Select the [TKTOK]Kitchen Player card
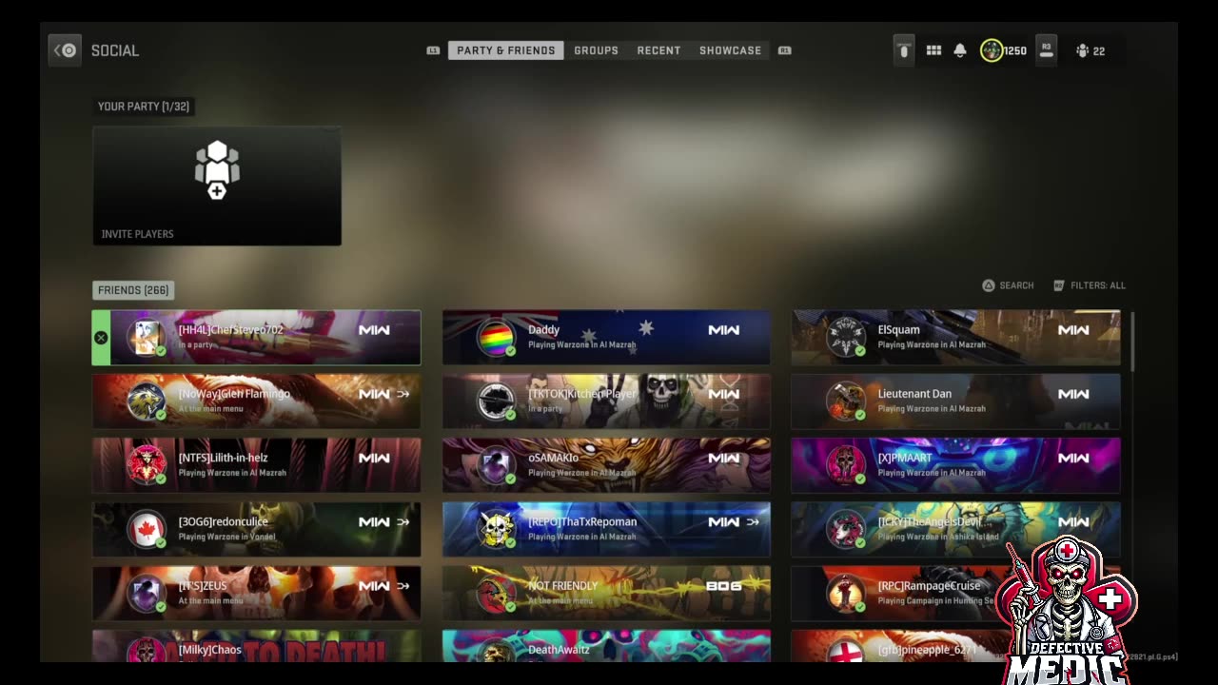 pyautogui.click(x=606, y=401)
